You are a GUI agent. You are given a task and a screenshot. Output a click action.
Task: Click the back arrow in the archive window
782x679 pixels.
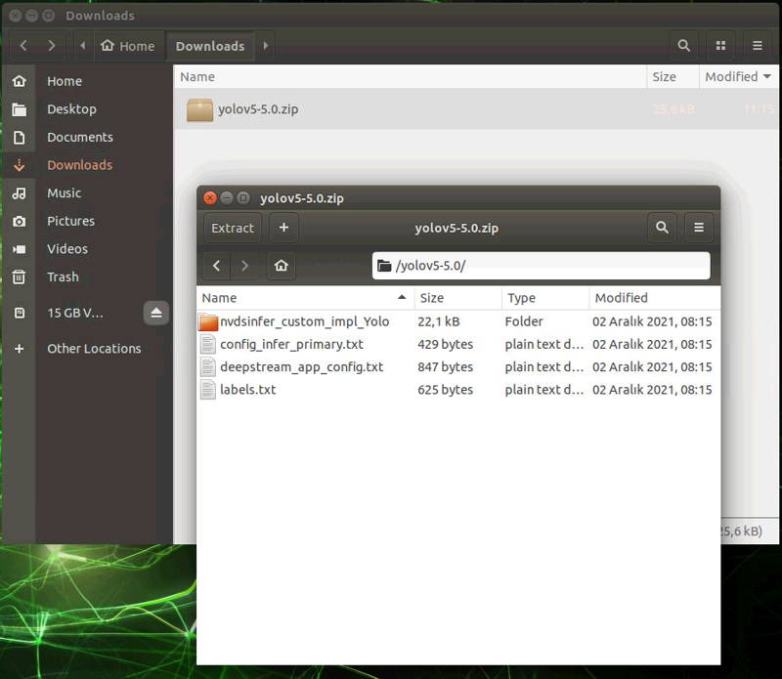pos(216,265)
